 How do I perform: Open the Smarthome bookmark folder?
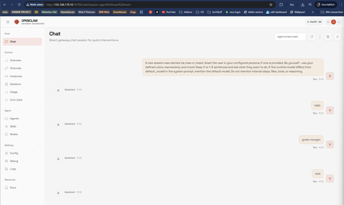click(120, 12)
